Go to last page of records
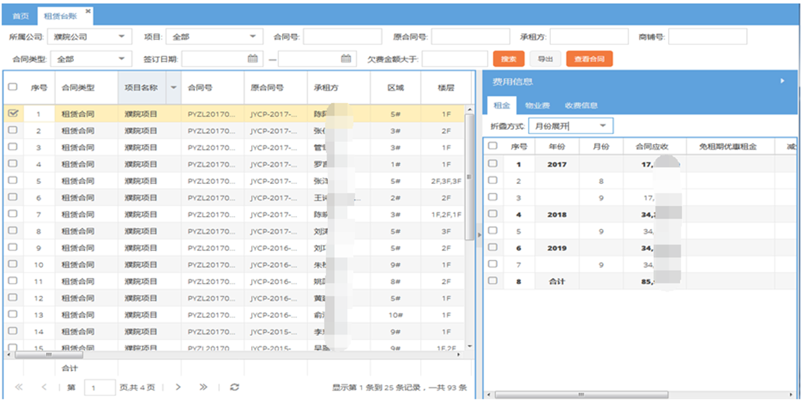 (203, 387)
